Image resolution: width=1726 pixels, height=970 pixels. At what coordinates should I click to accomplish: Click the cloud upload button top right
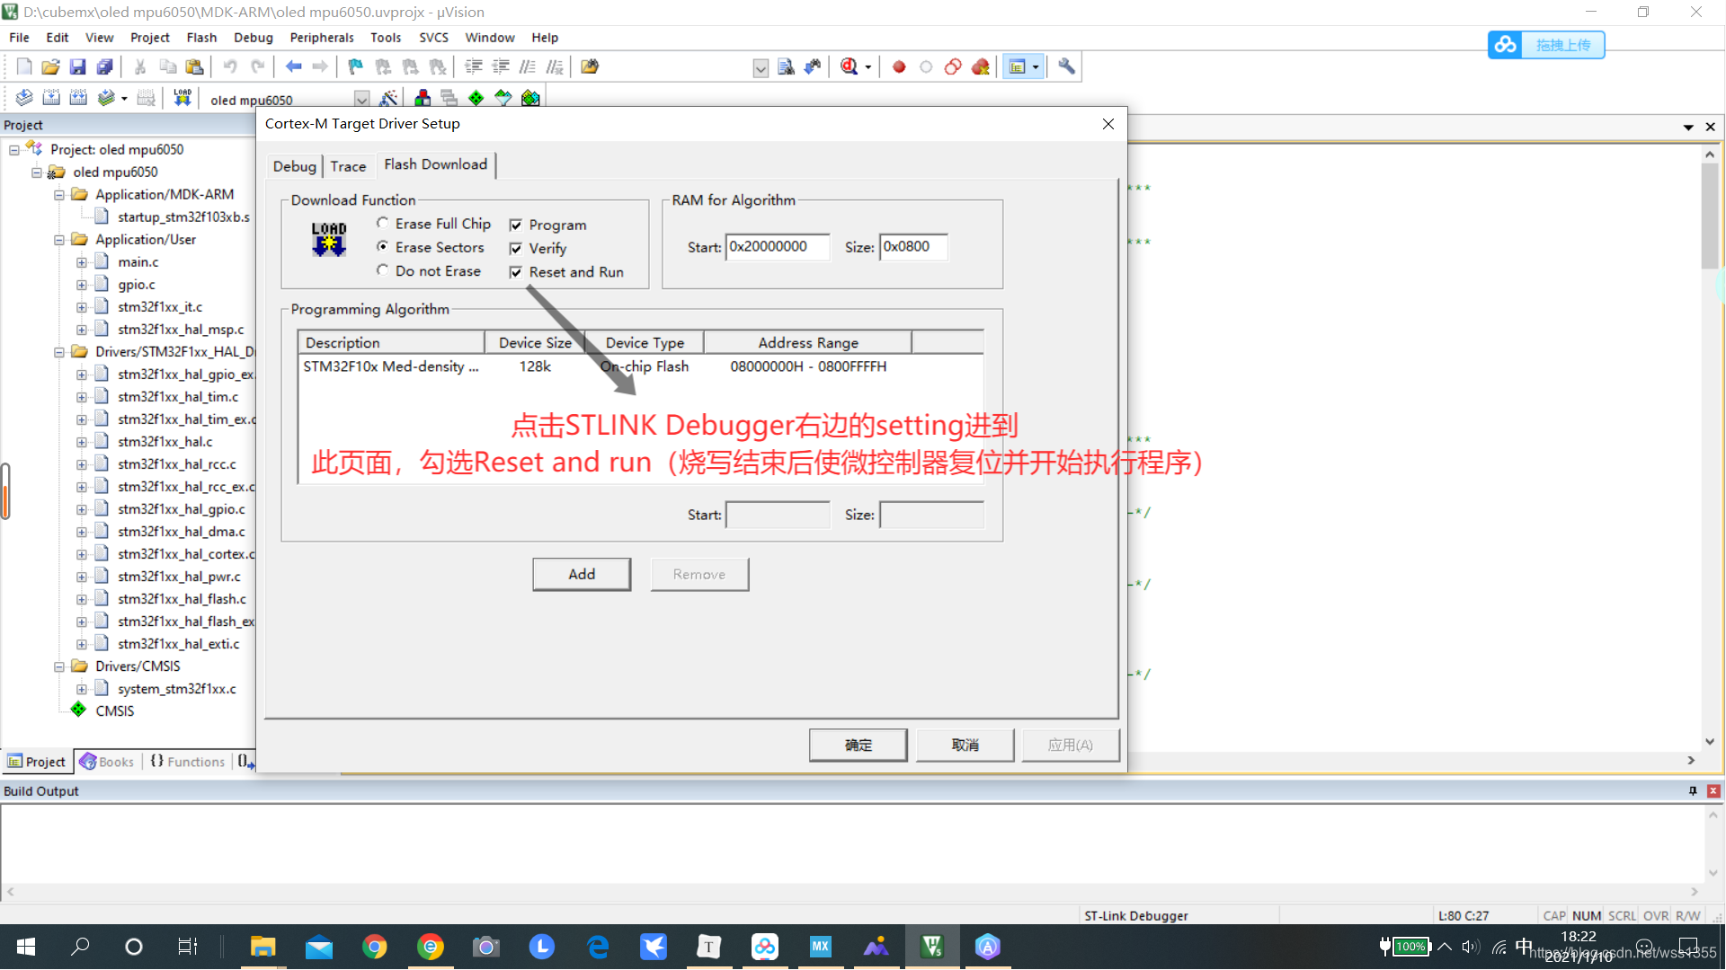pos(1546,45)
